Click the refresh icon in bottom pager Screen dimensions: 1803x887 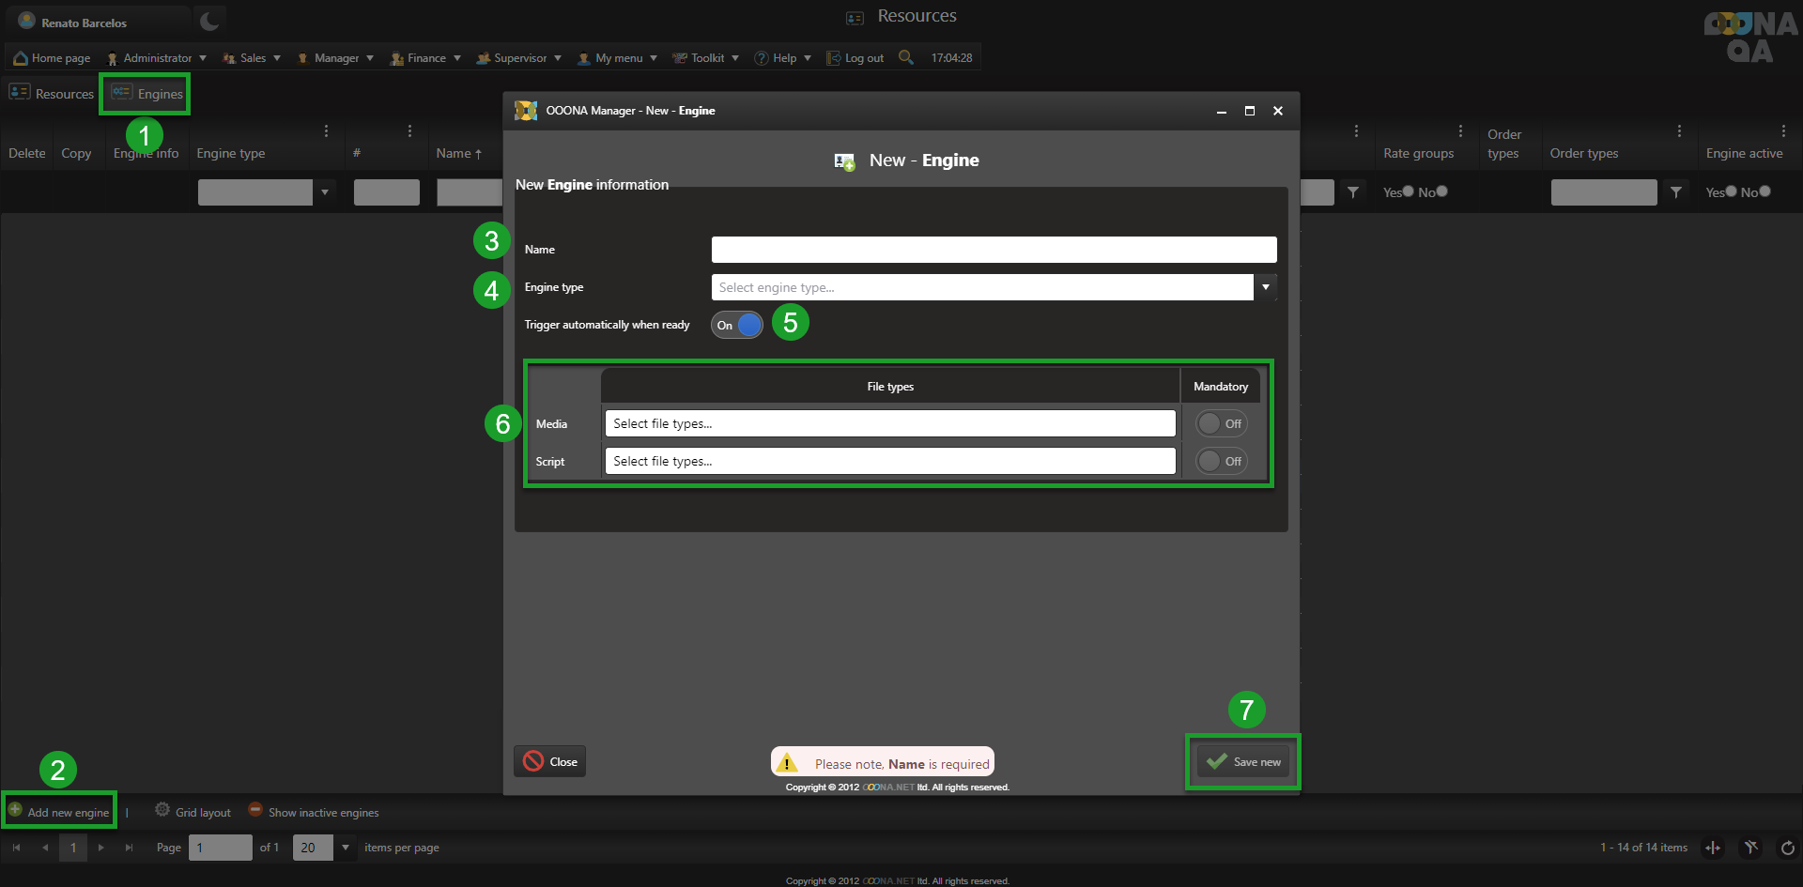click(1787, 848)
